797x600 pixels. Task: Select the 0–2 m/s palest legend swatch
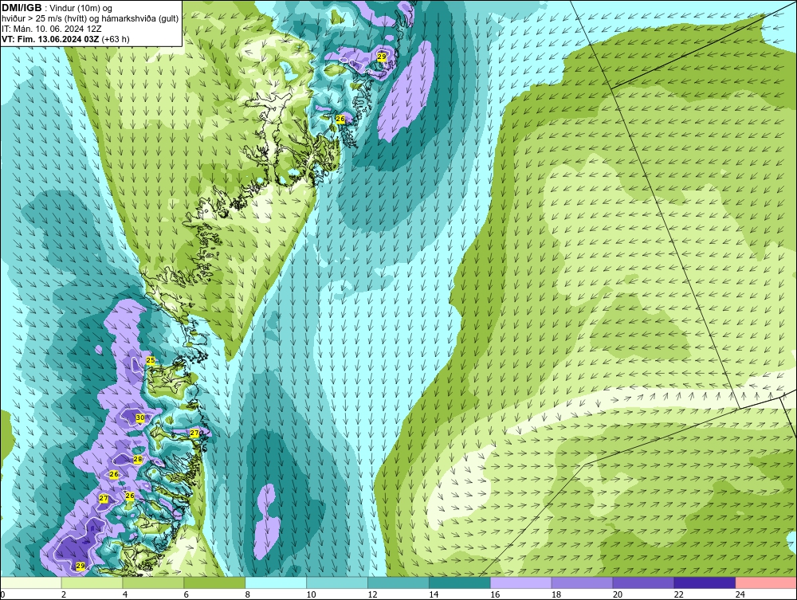click(x=31, y=582)
